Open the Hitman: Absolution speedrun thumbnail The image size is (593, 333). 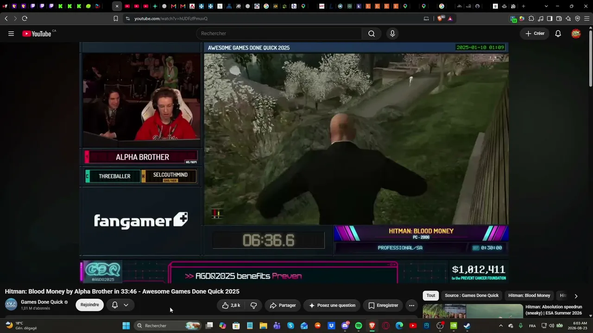point(473,311)
